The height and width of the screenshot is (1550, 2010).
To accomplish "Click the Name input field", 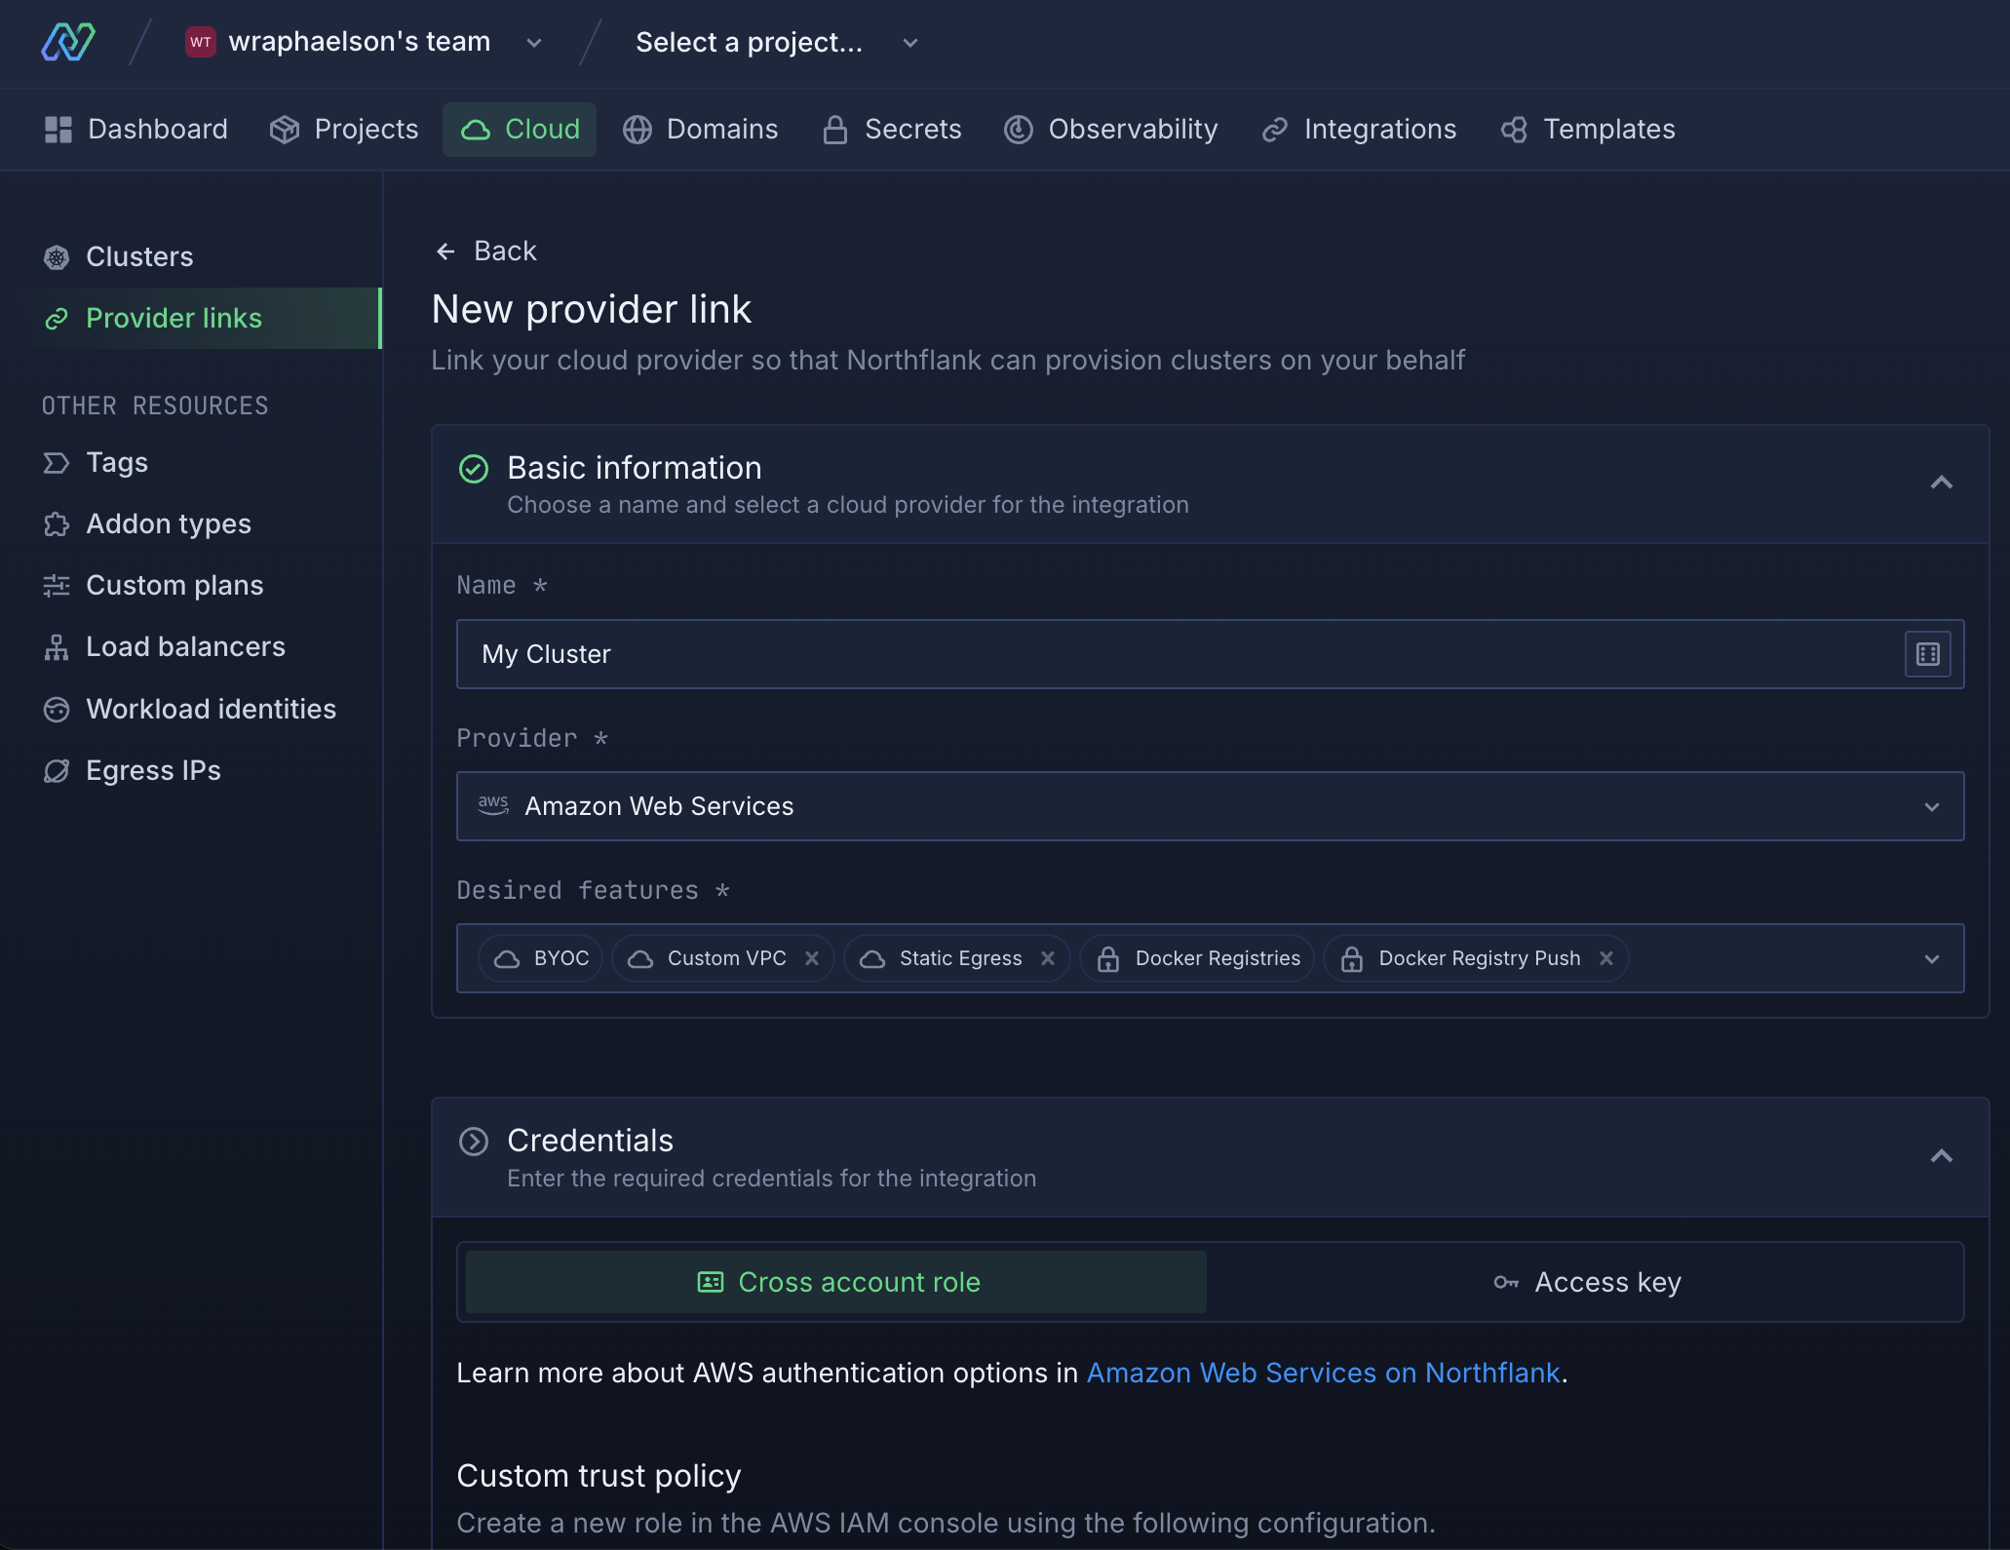I will tap(1210, 654).
